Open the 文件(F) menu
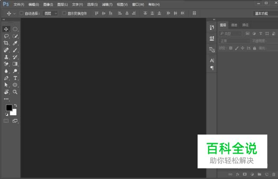The height and width of the screenshot is (179, 278). [19, 5]
